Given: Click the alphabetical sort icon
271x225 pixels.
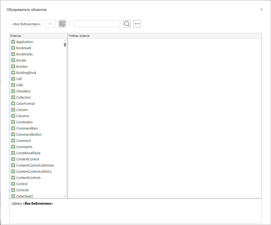Looking at the screenshot, I should (x=62, y=23).
